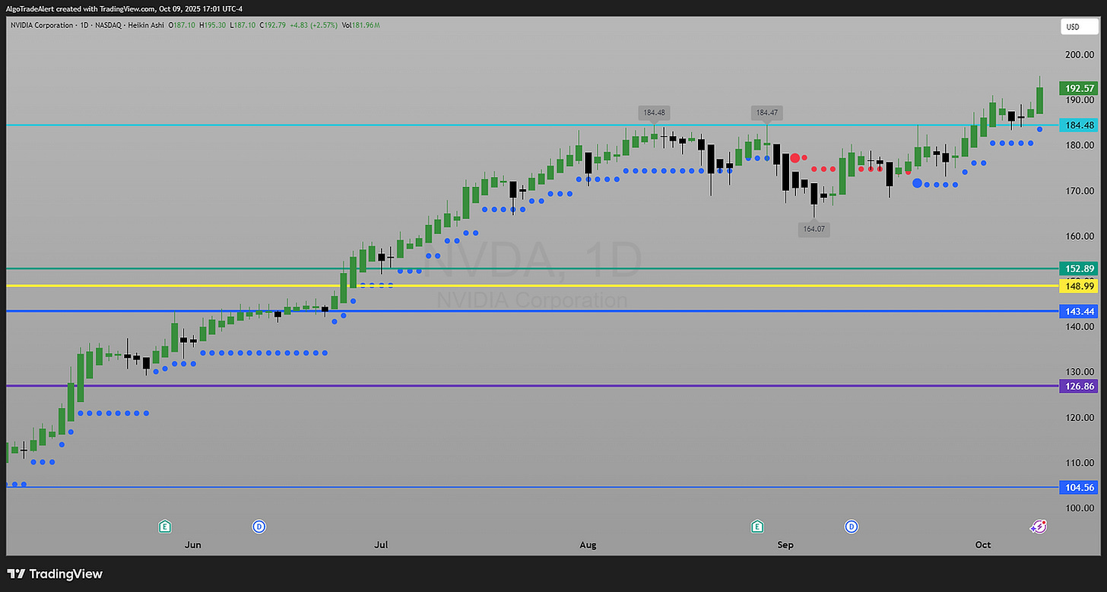Click the Jun label on time axis
This screenshot has width=1107, height=592.
pyautogui.click(x=192, y=545)
